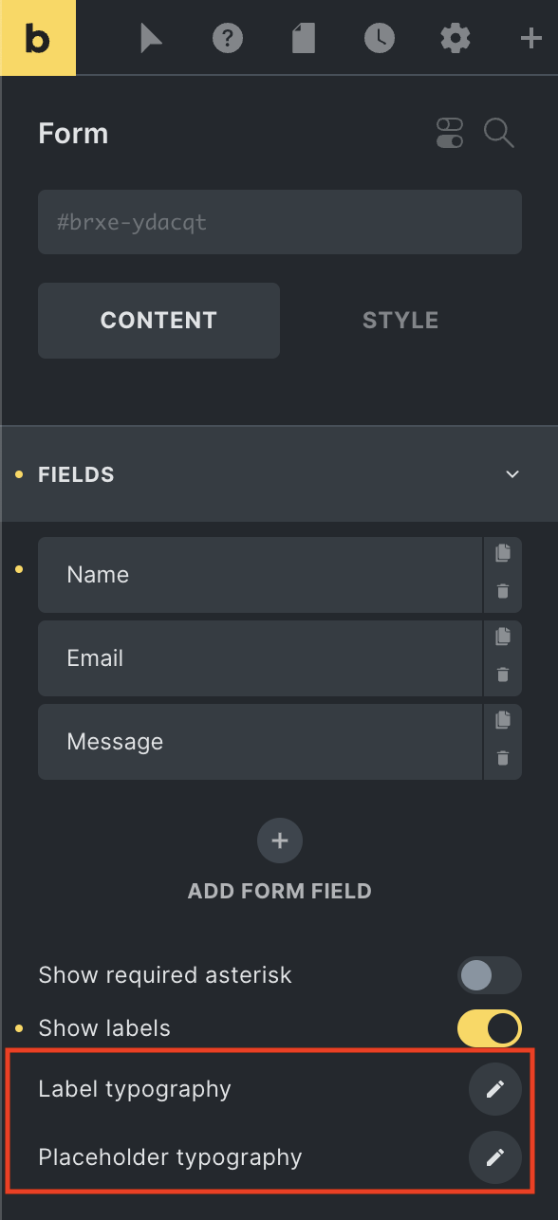Open the revisions history clock icon
The height and width of the screenshot is (1220, 558).
pyautogui.click(x=380, y=39)
